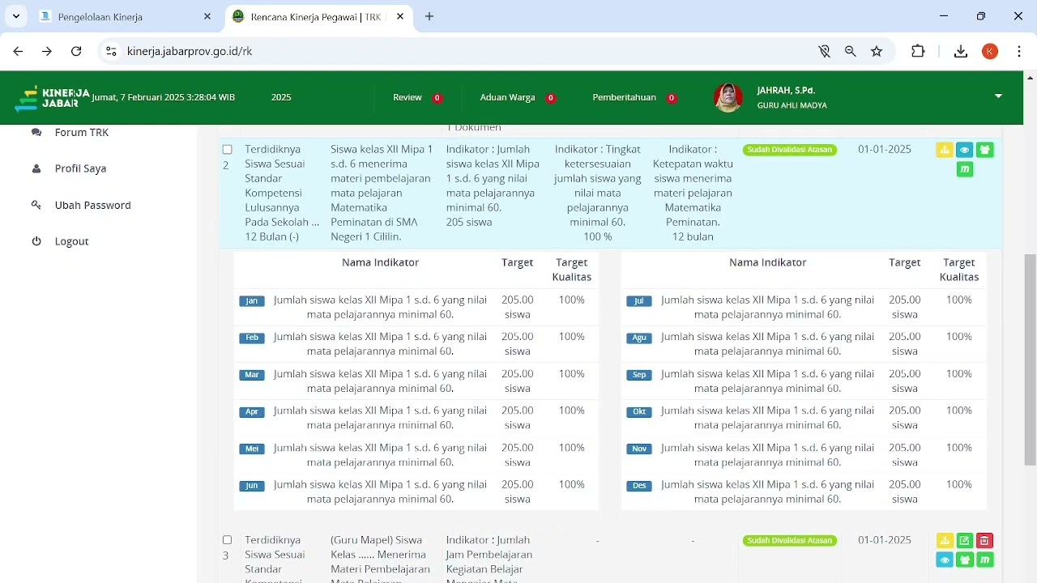Open browser downloads icon

[x=961, y=51]
